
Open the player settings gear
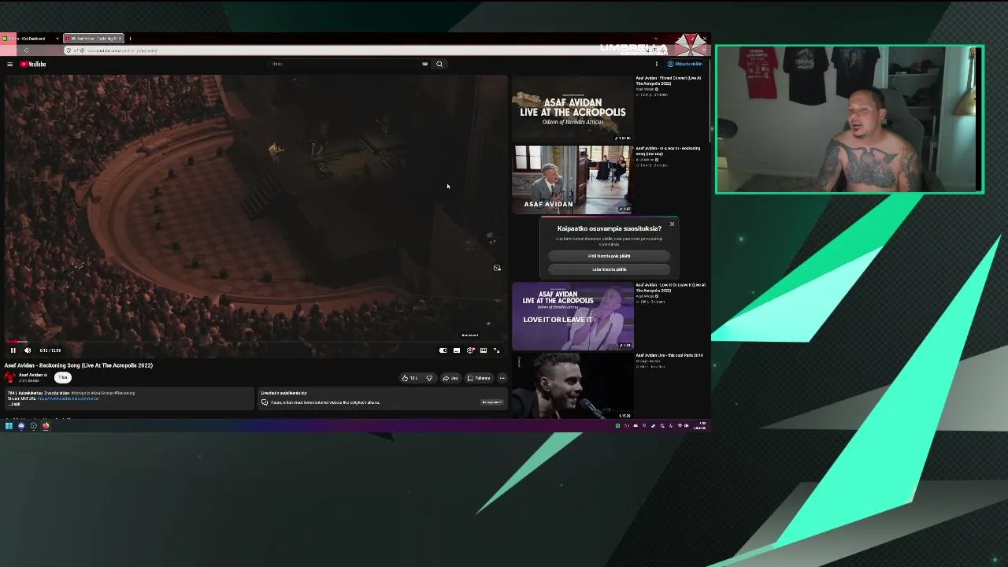tap(470, 350)
